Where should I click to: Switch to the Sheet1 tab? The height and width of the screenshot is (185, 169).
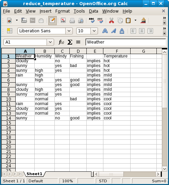(x=34, y=174)
